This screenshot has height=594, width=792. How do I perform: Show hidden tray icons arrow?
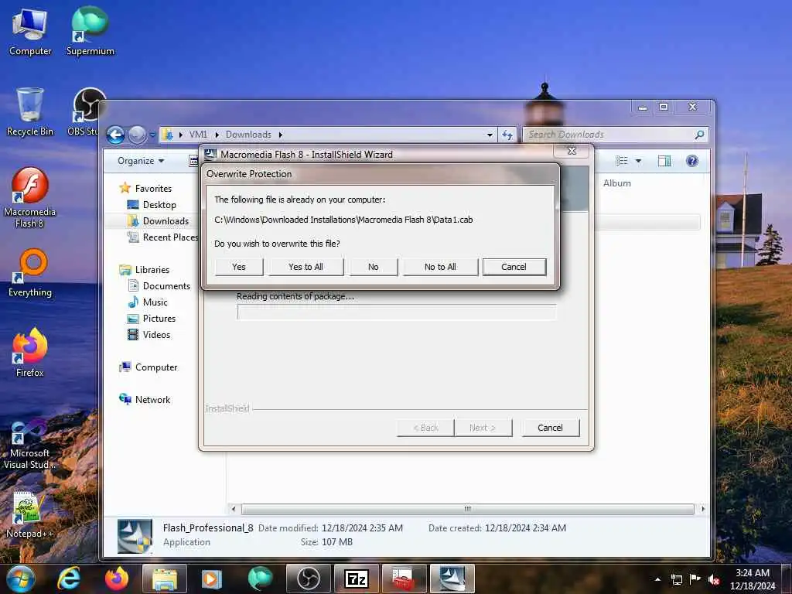coord(657,579)
